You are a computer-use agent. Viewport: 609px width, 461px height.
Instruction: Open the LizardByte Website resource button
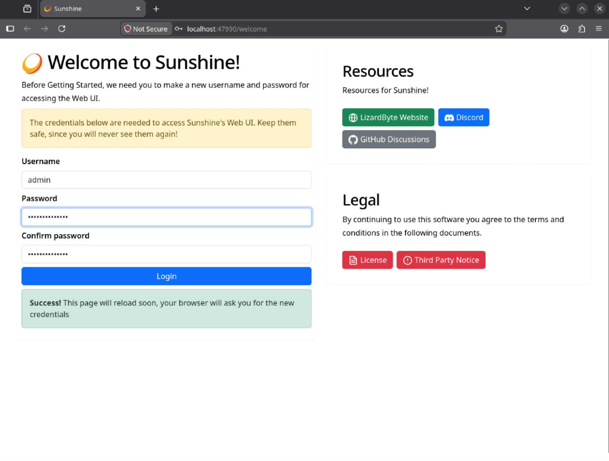pos(388,117)
